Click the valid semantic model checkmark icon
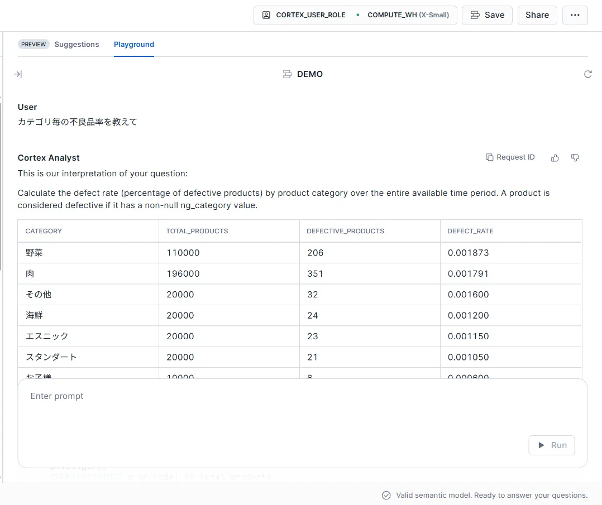 pos(386,495)
